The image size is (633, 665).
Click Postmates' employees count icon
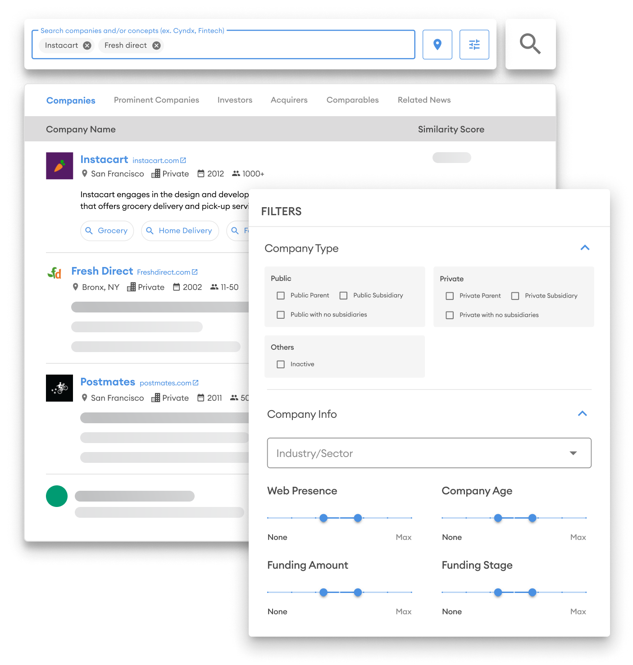[x=234, y=398]
